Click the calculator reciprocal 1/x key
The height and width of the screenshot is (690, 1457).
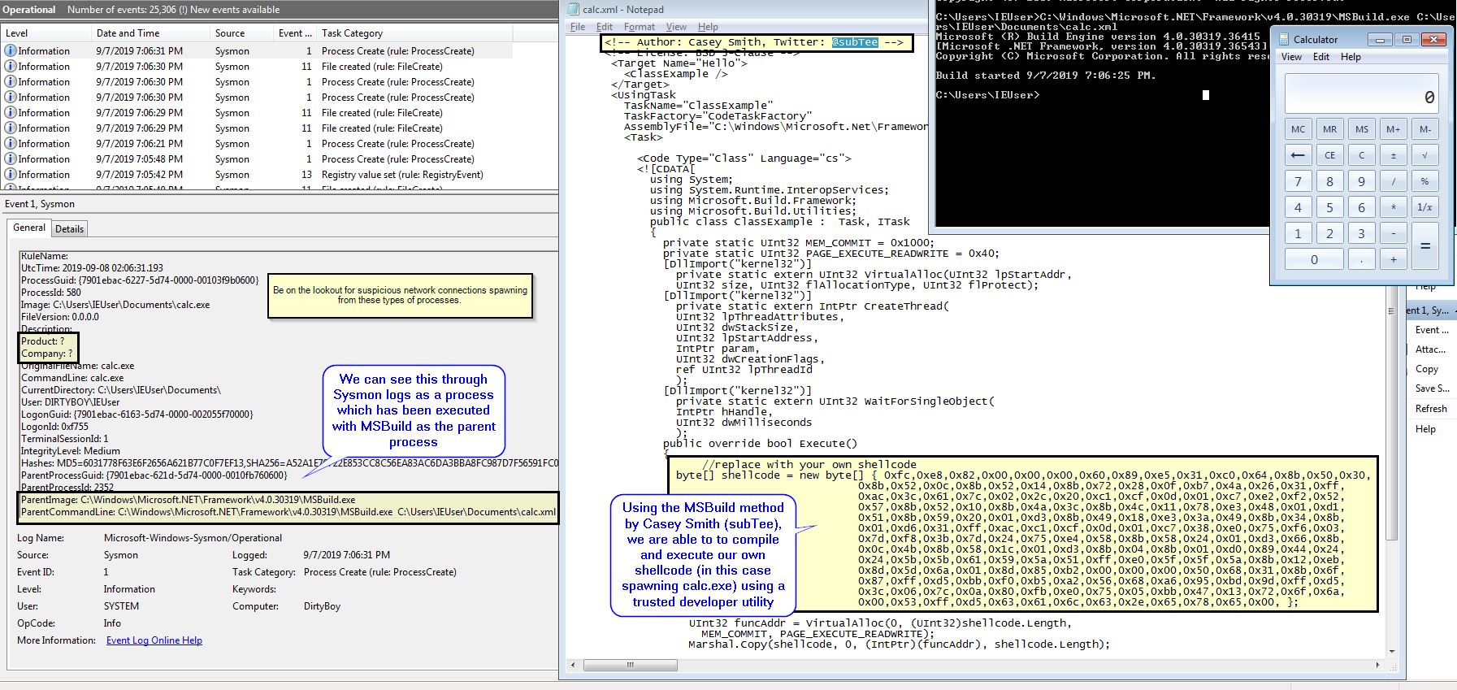[1424, 207]
